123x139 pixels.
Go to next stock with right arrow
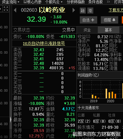point(74,10)
